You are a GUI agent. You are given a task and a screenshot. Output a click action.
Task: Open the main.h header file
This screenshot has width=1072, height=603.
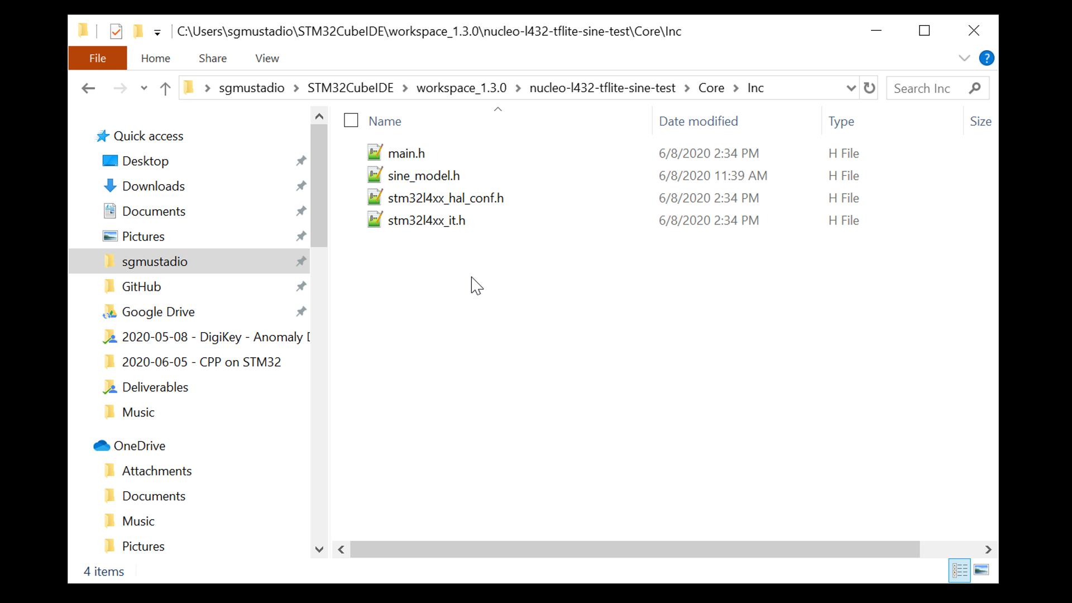click(x=406, y=153)
